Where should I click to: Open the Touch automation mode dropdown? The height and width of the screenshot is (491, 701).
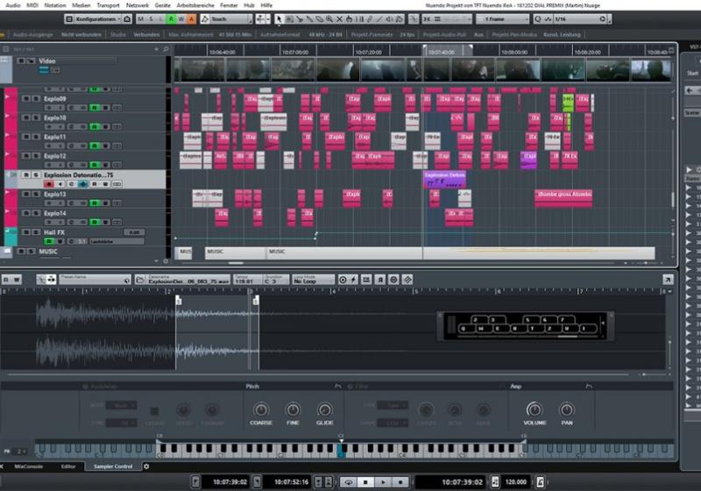226,18
